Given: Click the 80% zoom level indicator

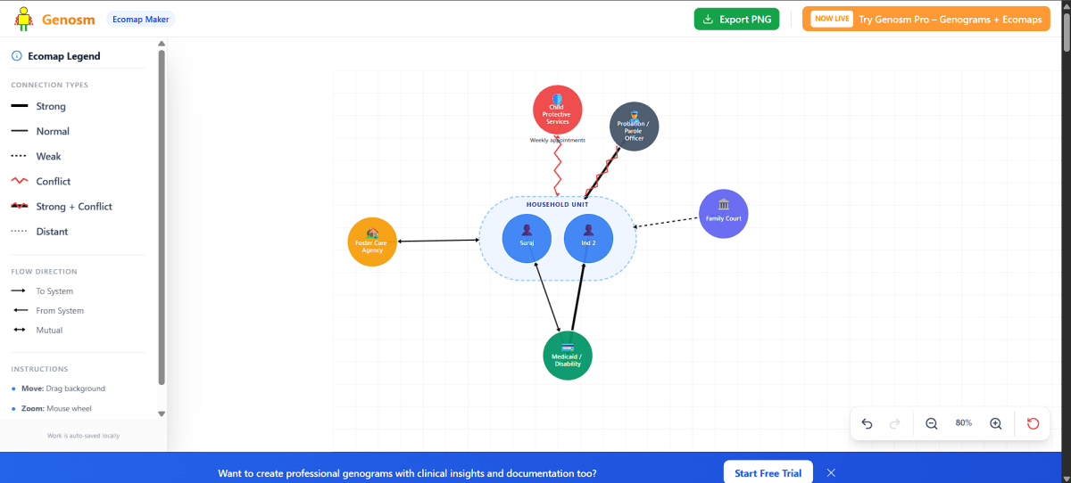Looking at the screenshot, I should pos(964,423).
